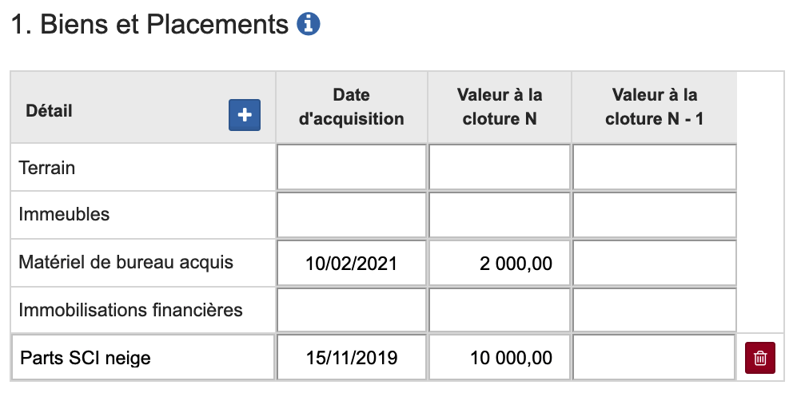Focus Immobilisations financières acquisition date field
The image size is (801, 401).
[x=352, y=310]
